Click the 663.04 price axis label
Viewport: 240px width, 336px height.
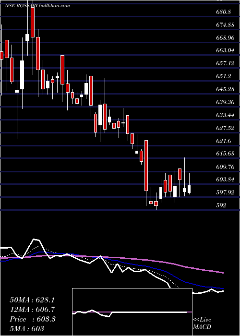point(225,50)
